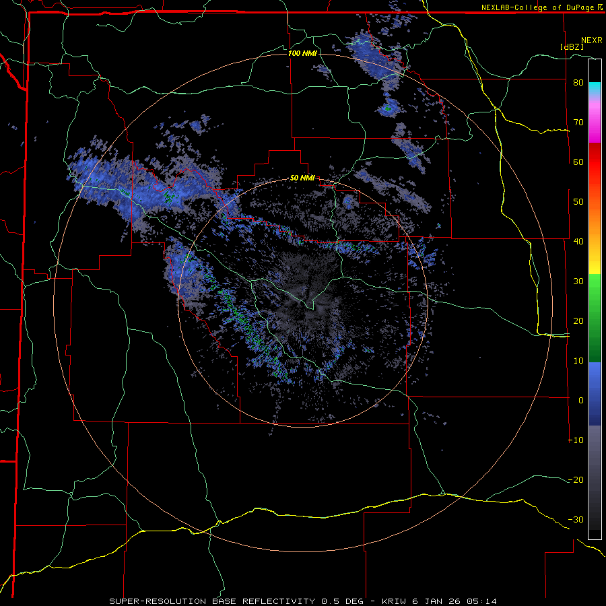606x606 pixels.
Task: Click the super-resolution base reflectivity caption
Action: (x=302, y=601)
